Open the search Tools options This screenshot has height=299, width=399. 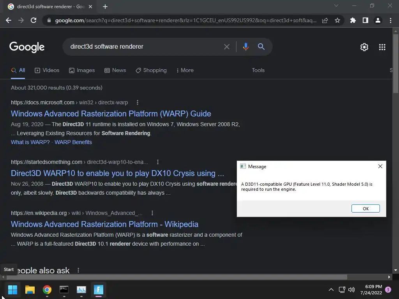click(x=258, y=70)
